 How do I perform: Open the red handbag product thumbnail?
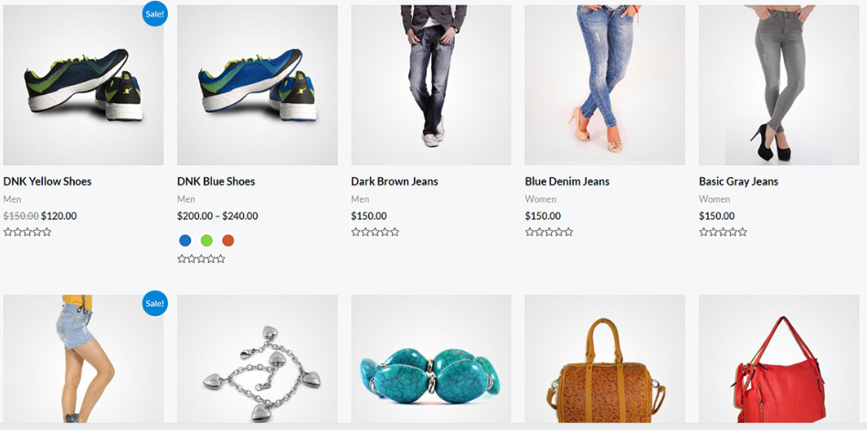778,359
